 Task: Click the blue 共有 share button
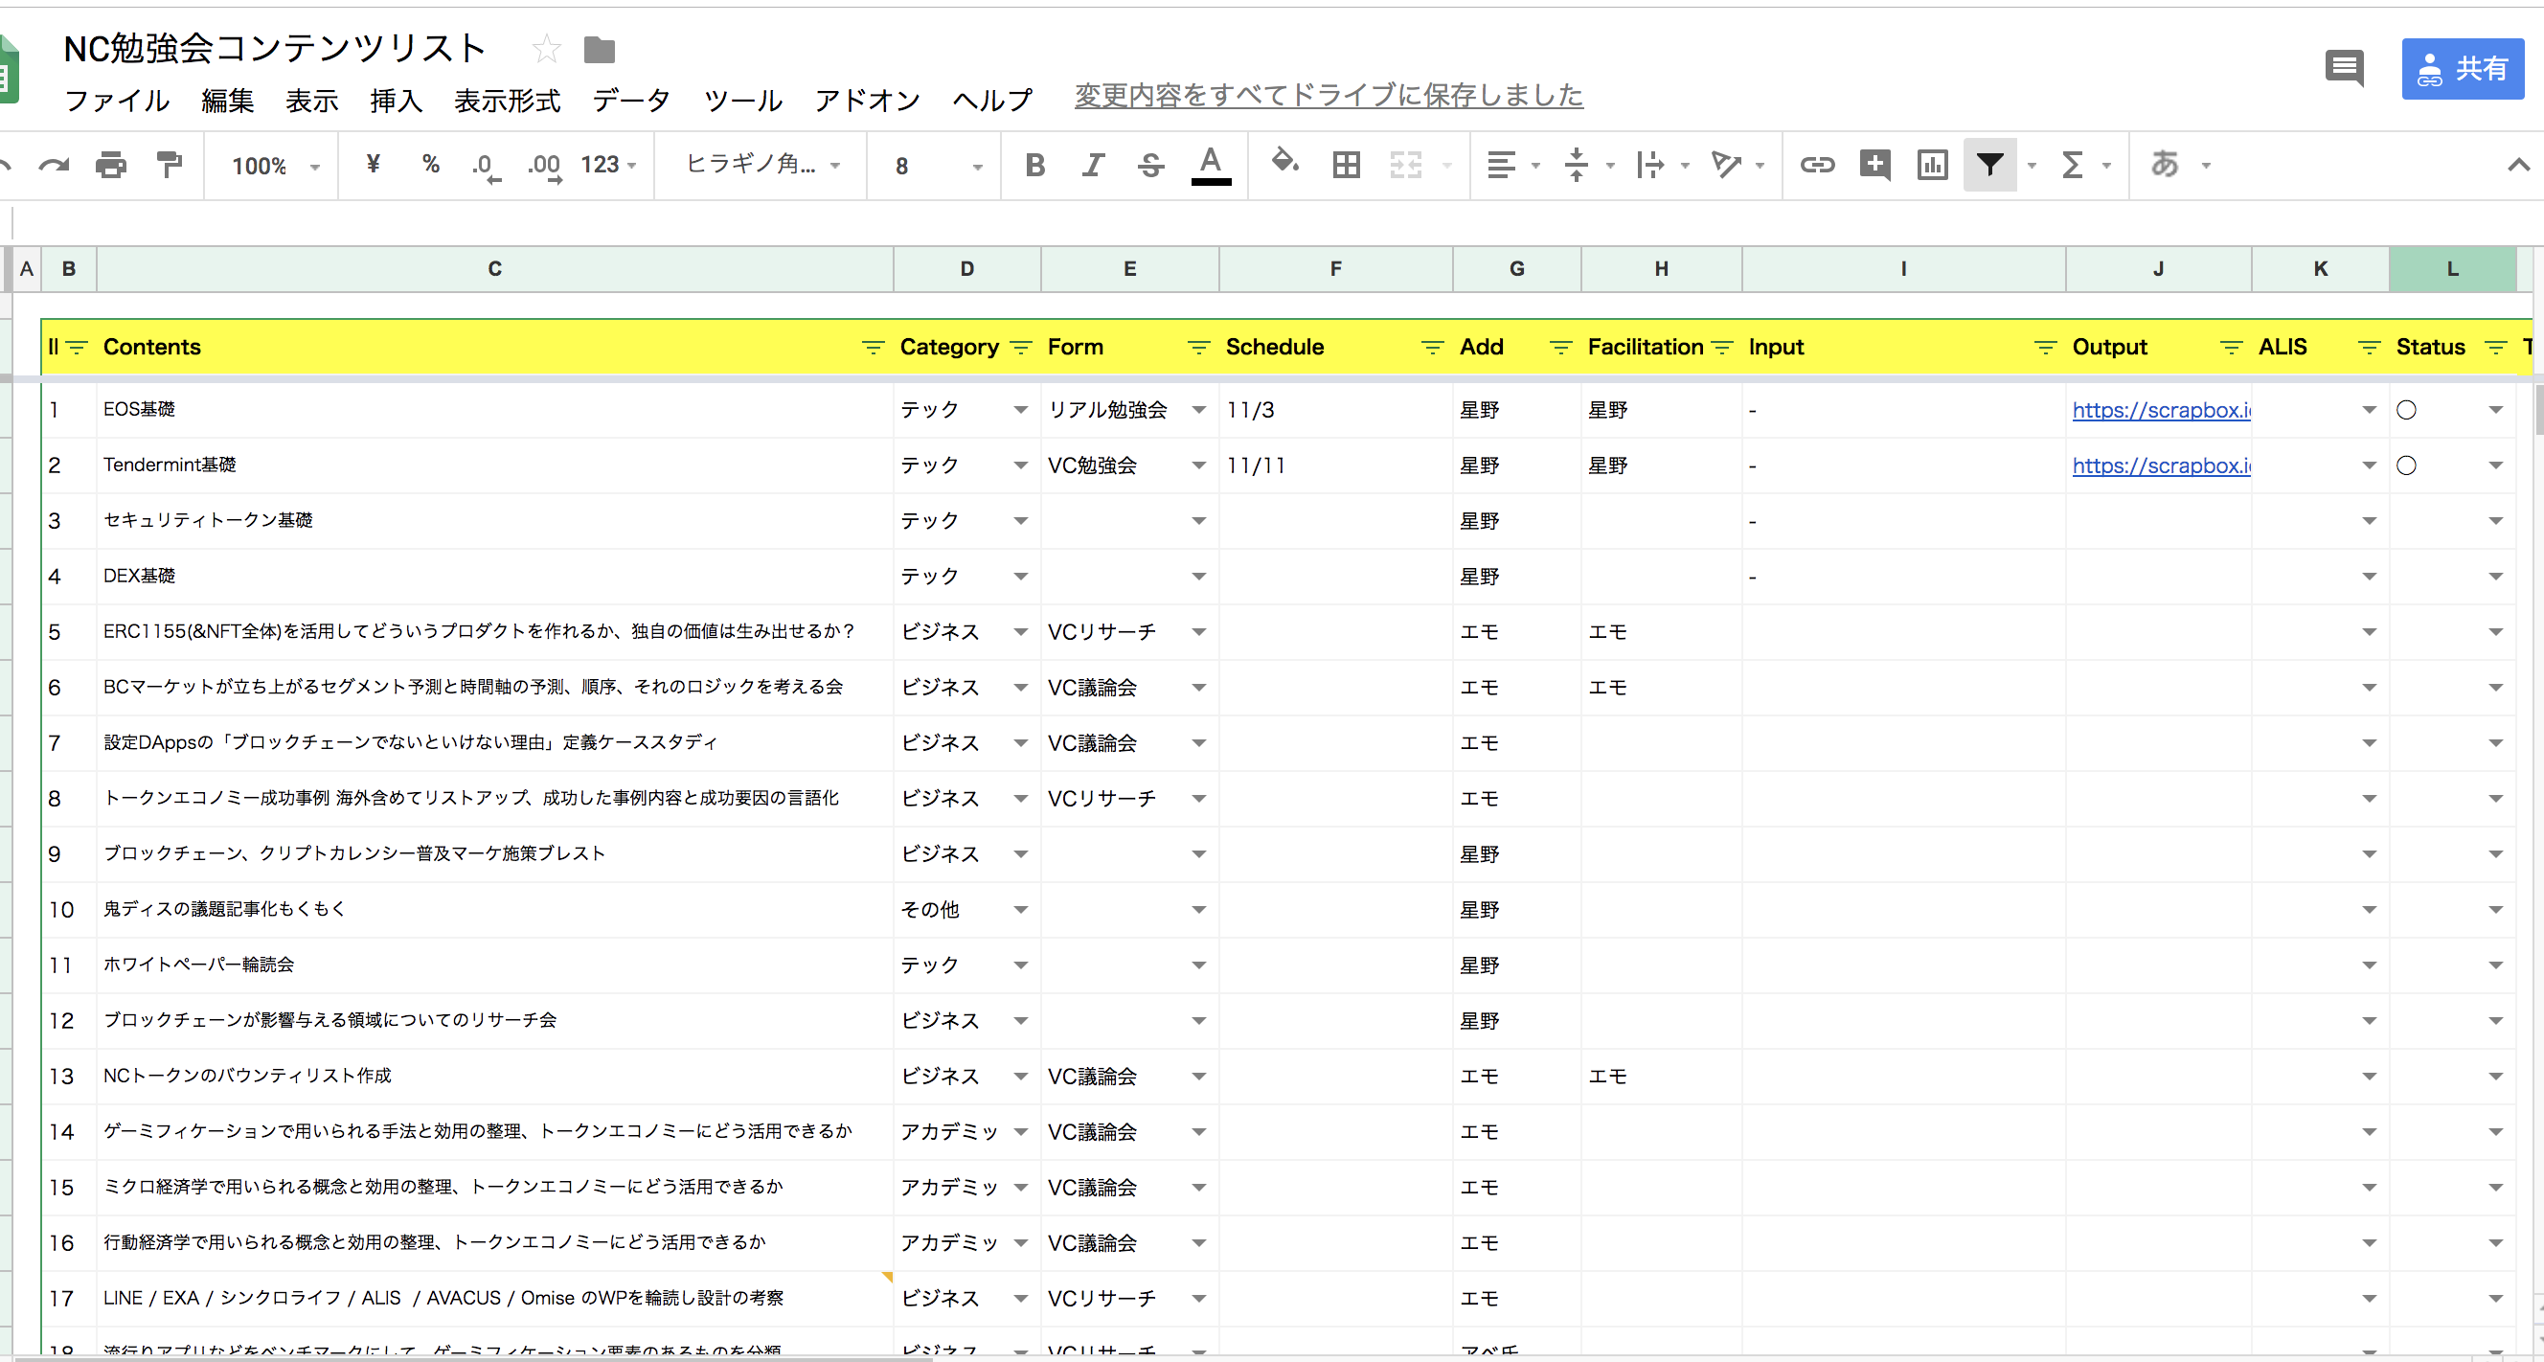click(2462, 69)
